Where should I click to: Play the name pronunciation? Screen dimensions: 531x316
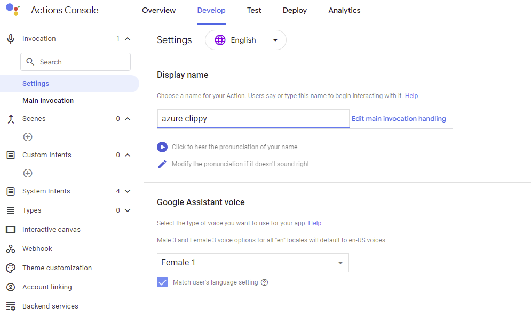(162, 147)
